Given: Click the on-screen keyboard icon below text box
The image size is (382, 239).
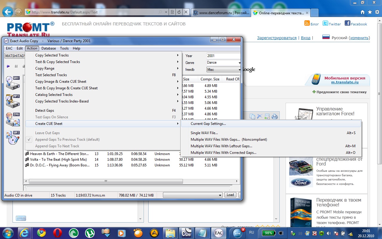Looking at the screenshot, I should tap(21, 218).
